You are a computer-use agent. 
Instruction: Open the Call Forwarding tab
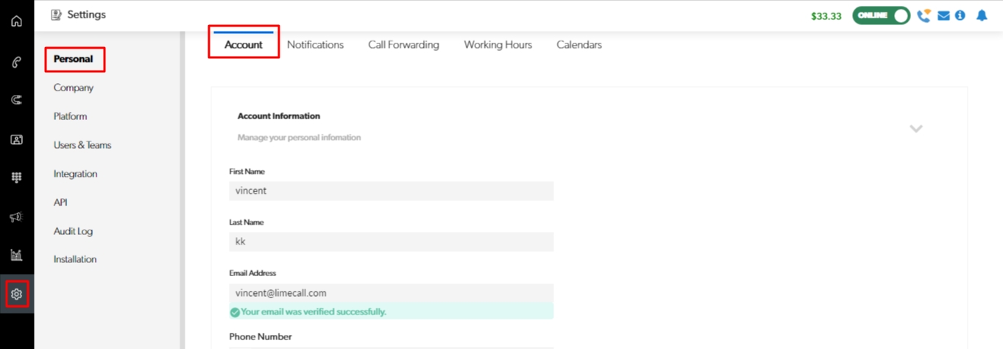[x=403, y=45]
